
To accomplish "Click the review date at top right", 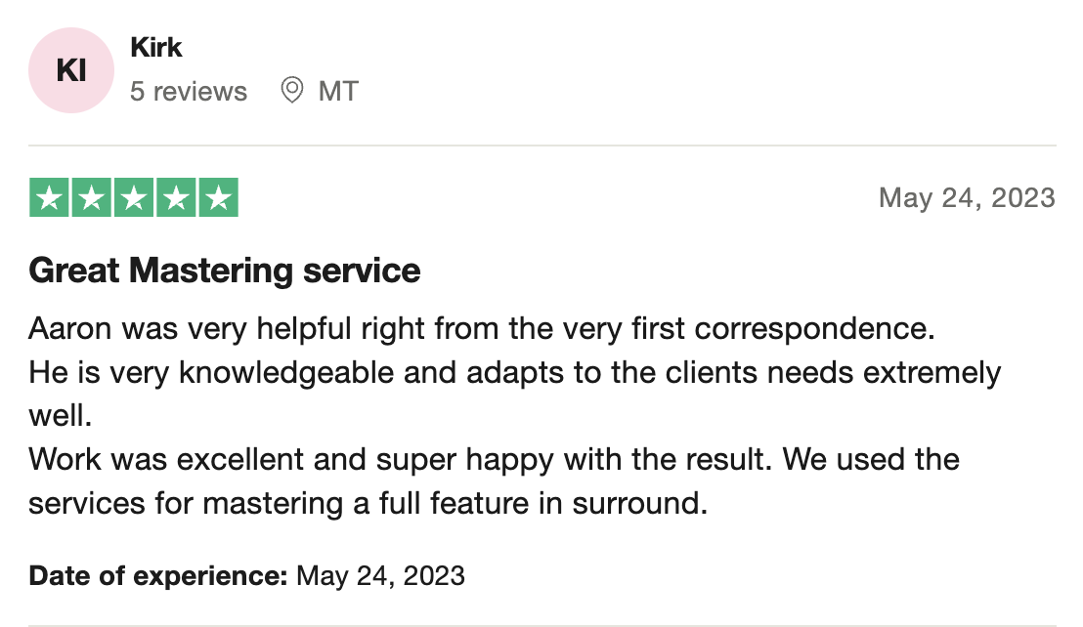I will (x=967, y=198).
